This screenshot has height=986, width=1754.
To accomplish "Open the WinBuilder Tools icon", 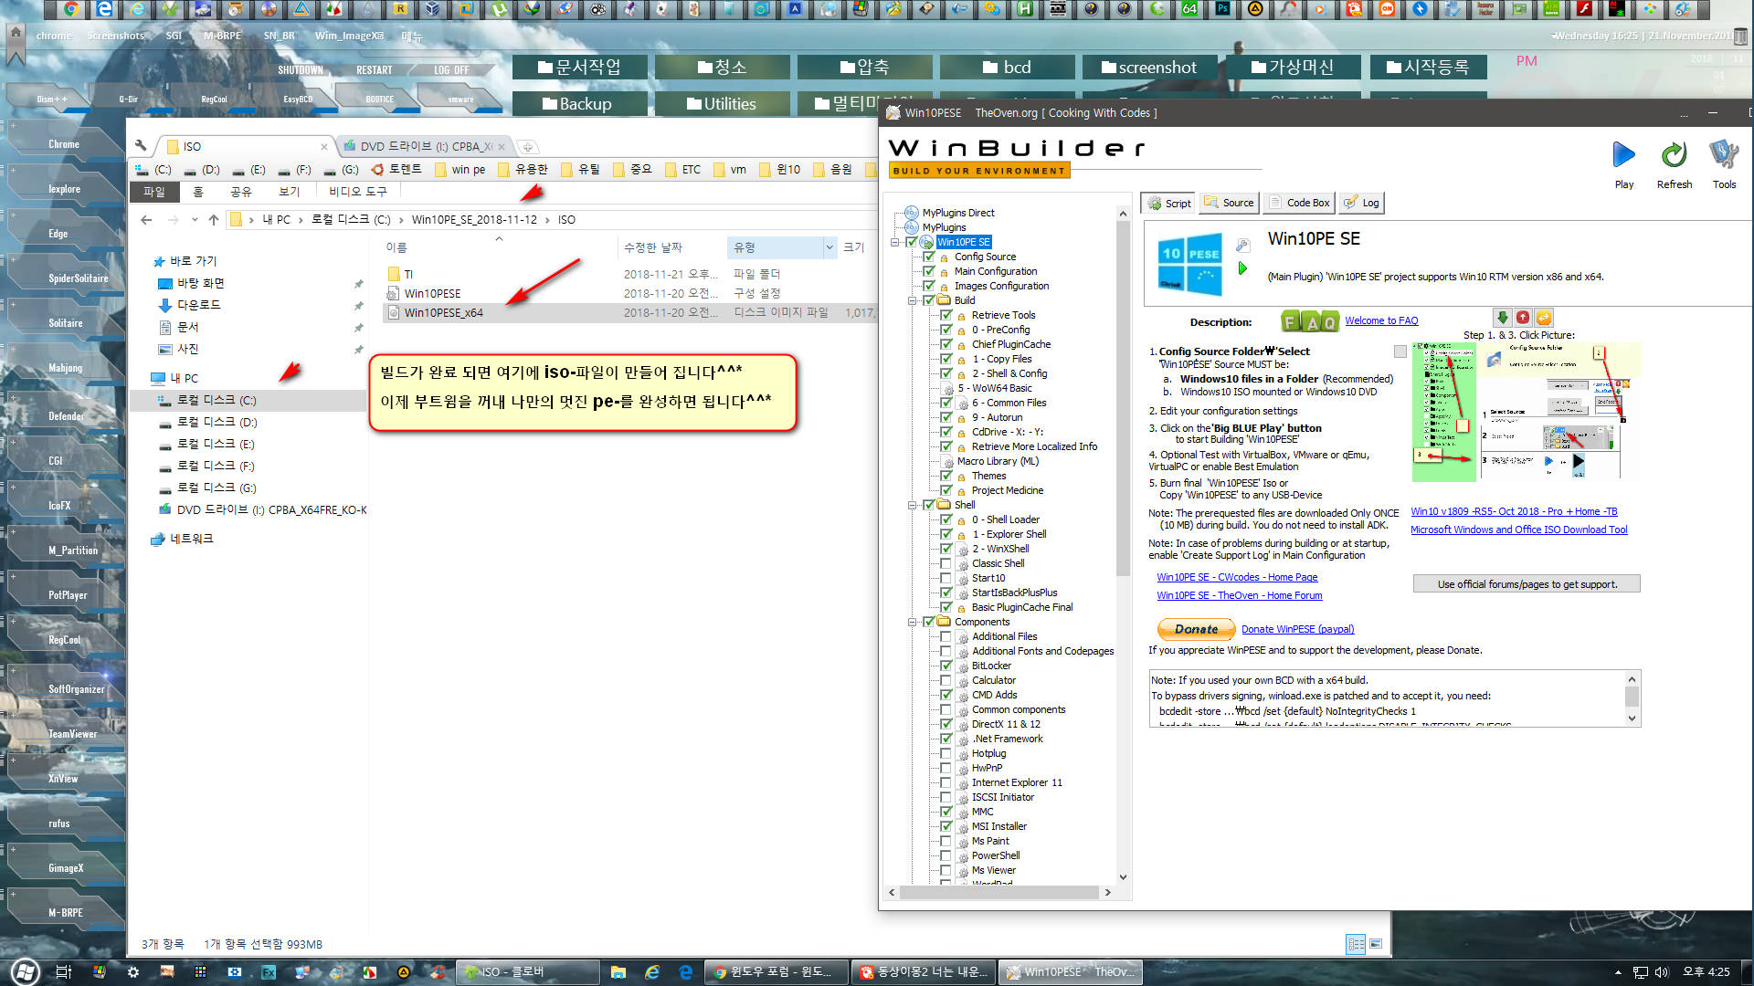I will click(1724, 155).
